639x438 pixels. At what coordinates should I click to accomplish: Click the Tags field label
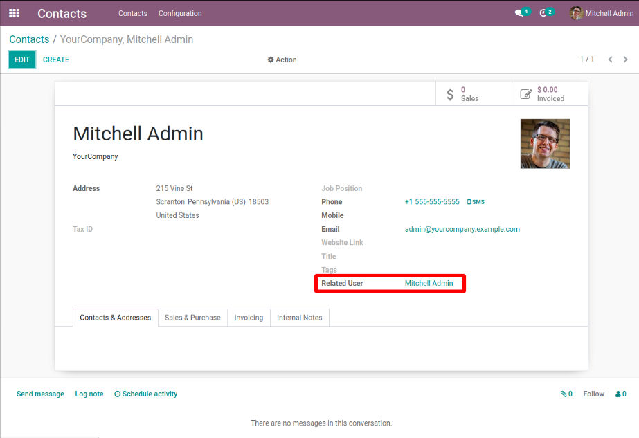(x=329, y=270)
